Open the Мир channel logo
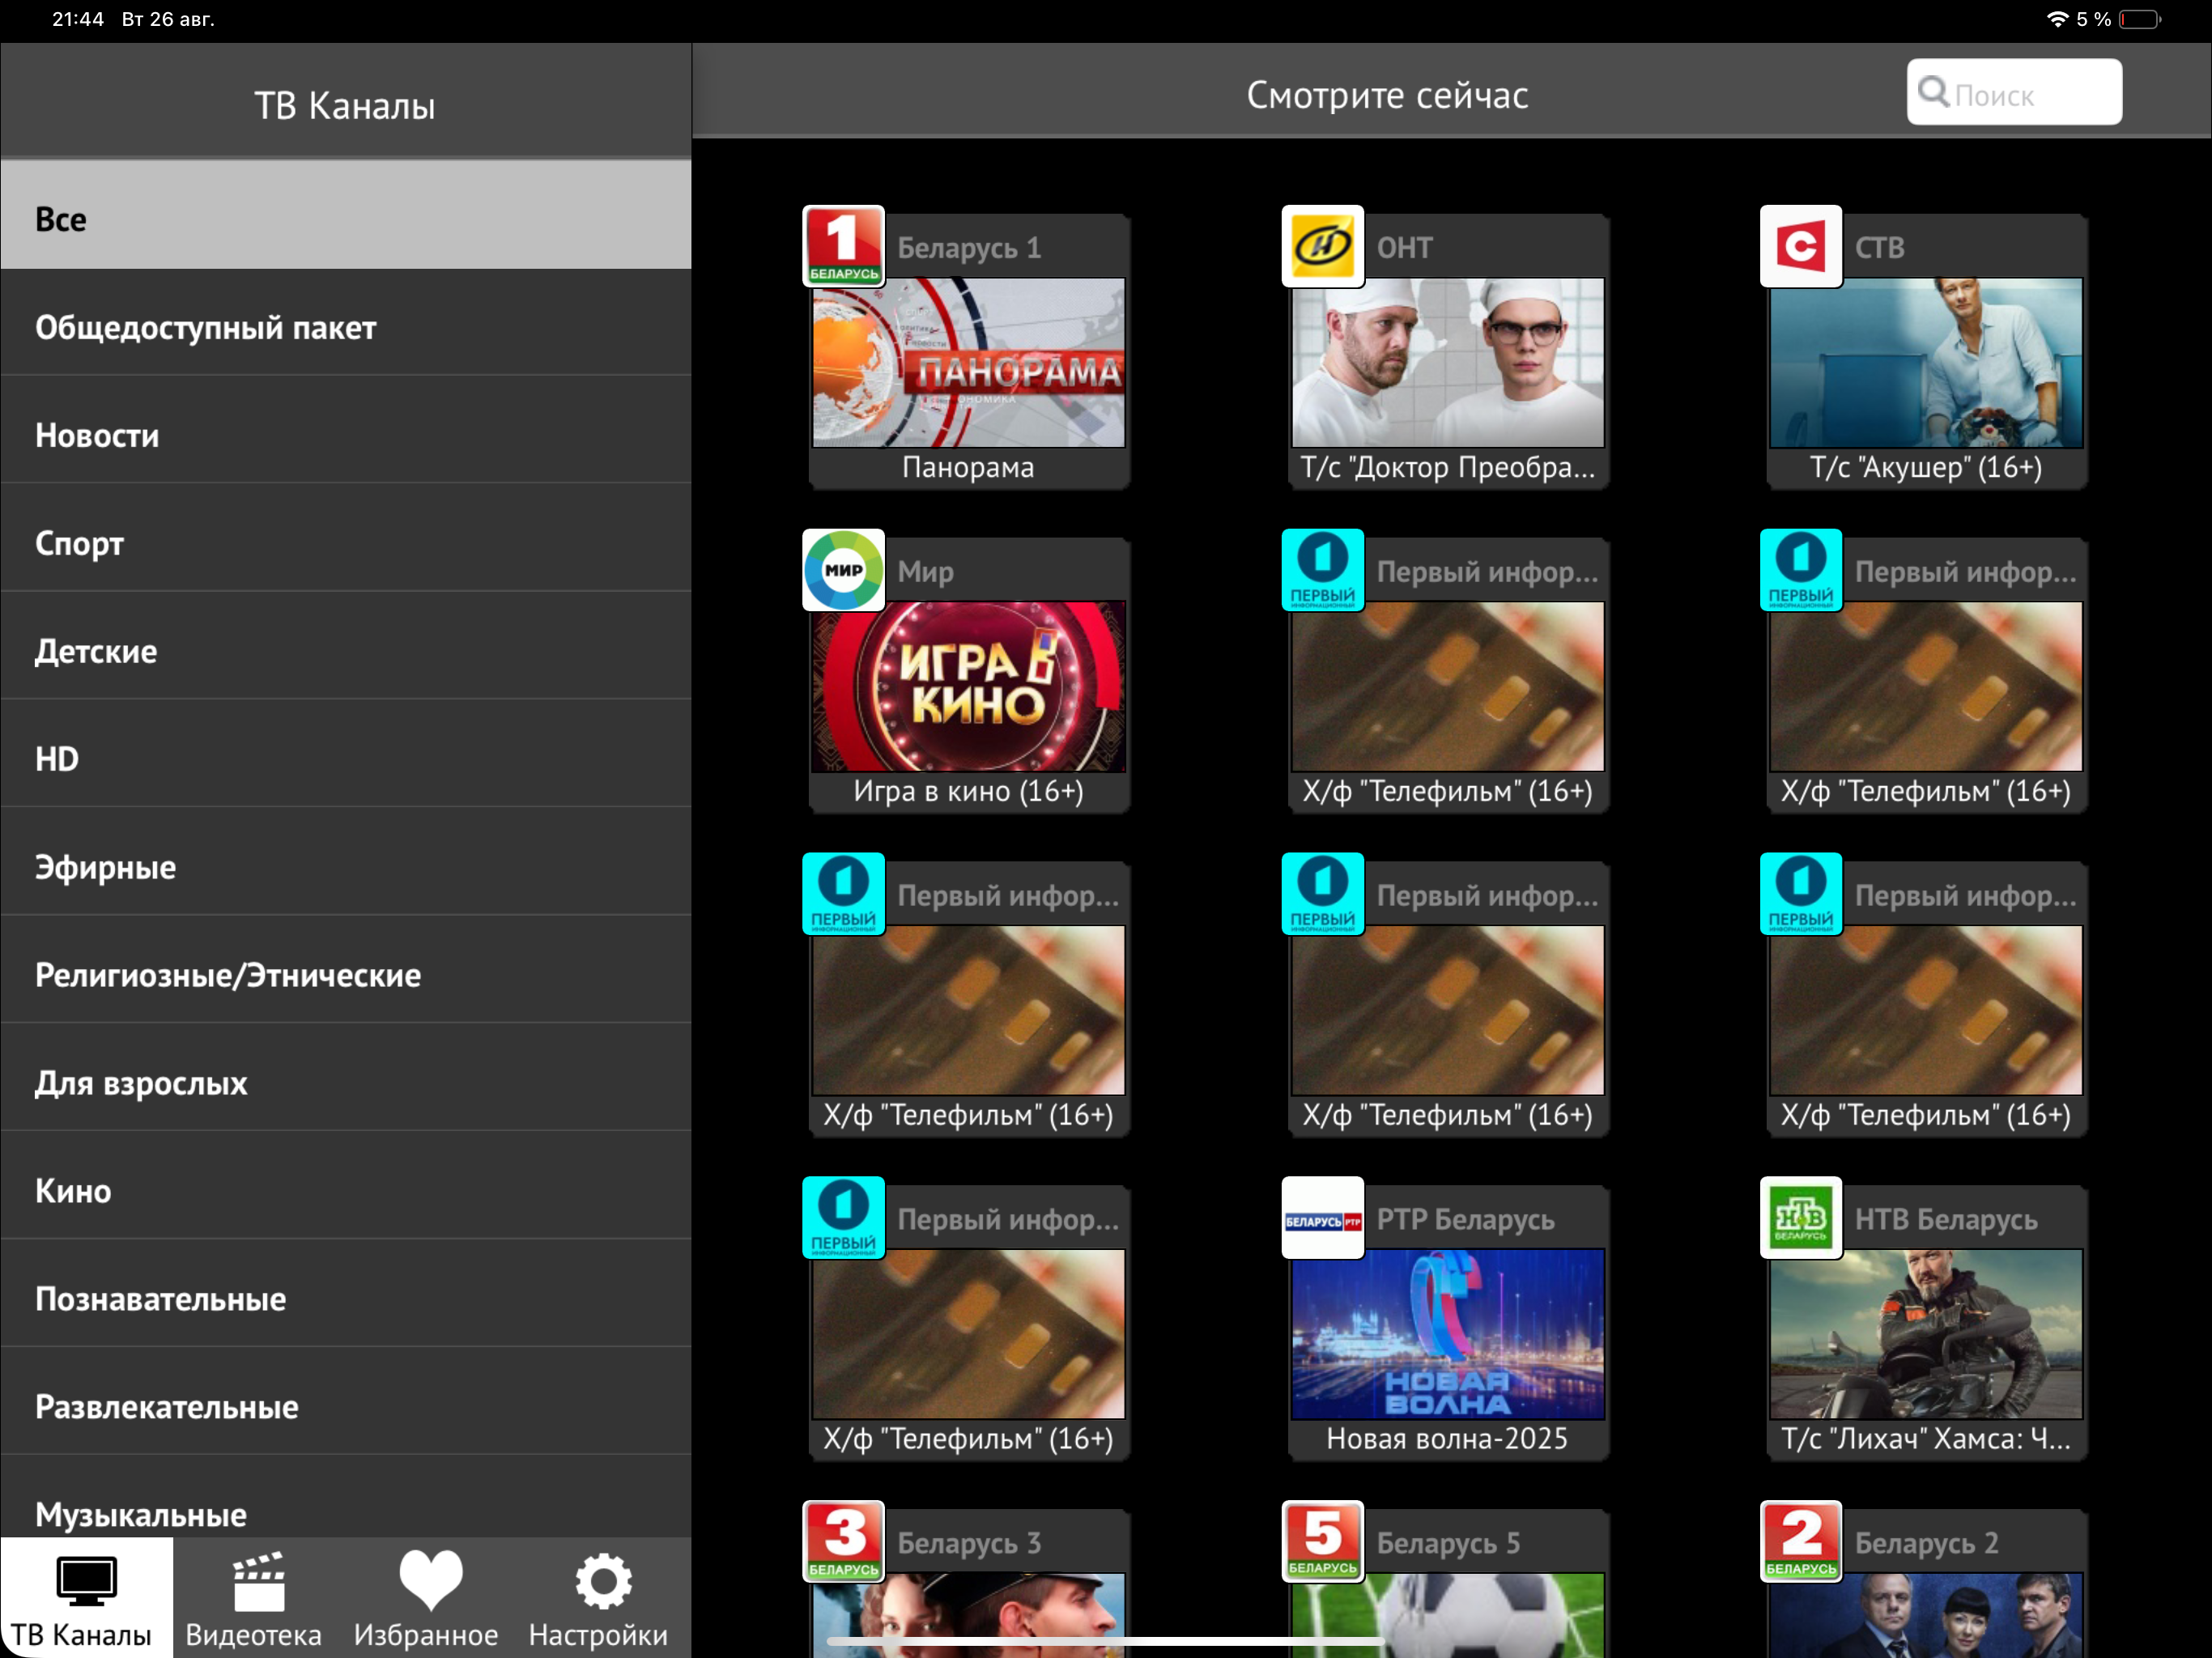2212x1658 pixels. click(x=843, y=570)
